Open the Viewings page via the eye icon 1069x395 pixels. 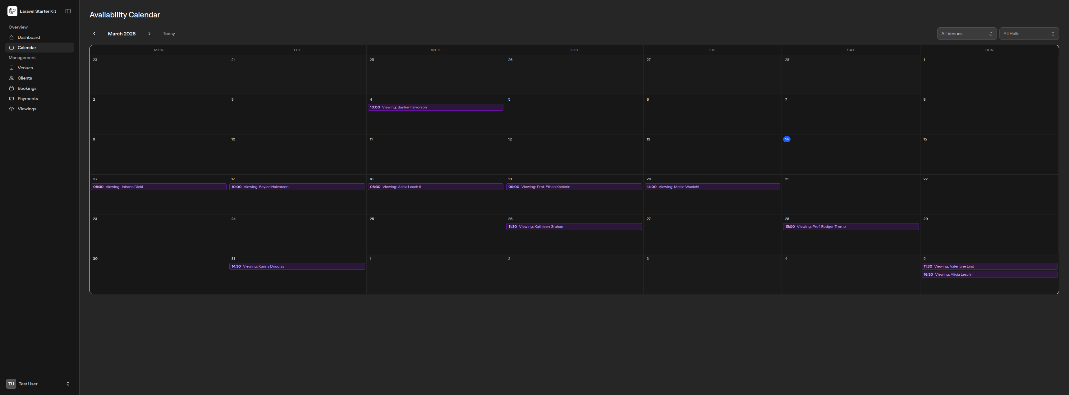pos(11,109)
